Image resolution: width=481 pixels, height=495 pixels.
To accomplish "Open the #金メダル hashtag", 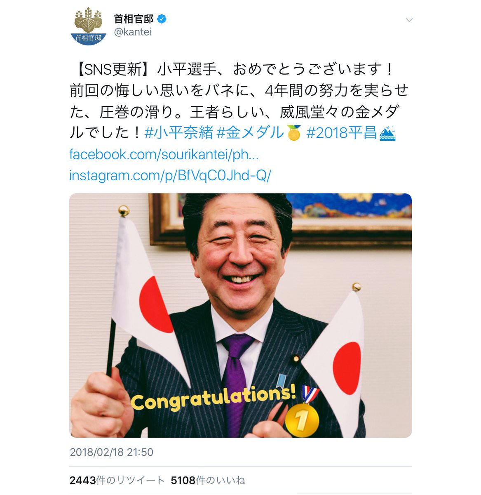I will (251, 133).
